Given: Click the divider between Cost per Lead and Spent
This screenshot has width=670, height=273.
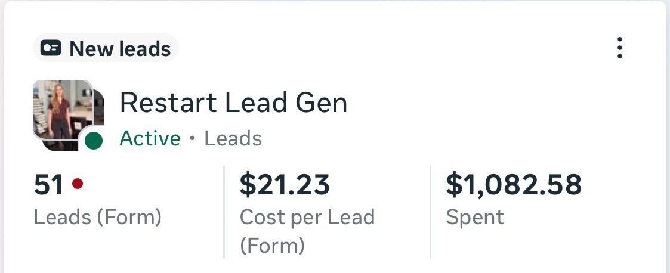Looking at the screenshot, I should coord(430,212).
